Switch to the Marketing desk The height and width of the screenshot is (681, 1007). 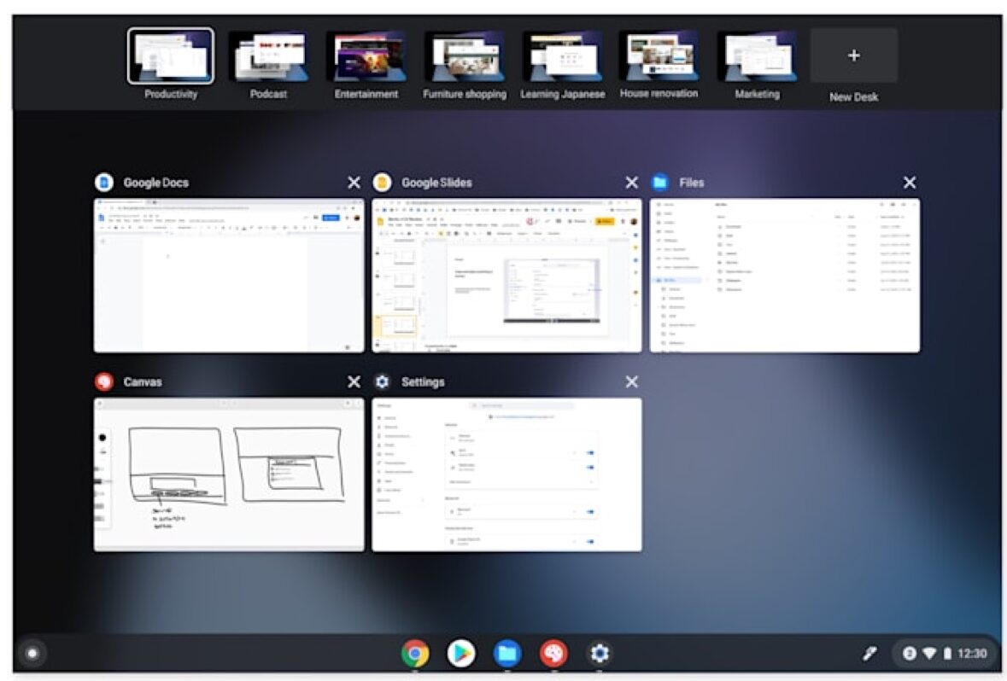[758, 55]
